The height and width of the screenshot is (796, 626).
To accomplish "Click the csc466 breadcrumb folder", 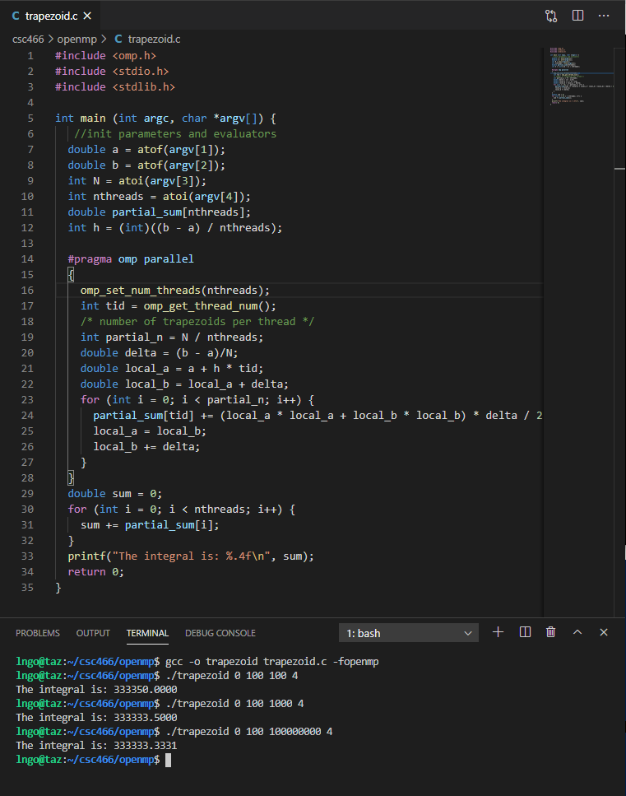I will click(29, 39).
